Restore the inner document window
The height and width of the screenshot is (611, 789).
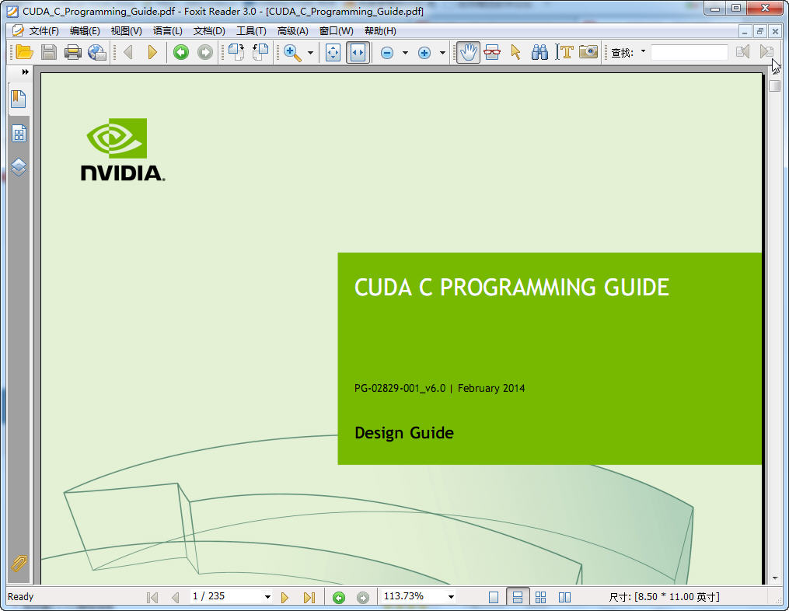pos(759,31)
